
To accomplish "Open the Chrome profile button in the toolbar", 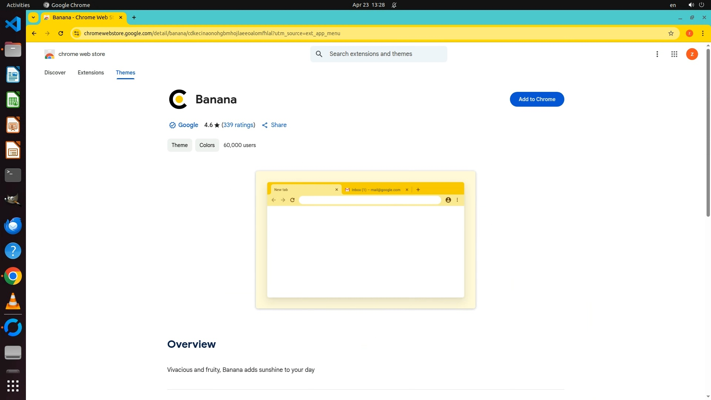I will click(x=689, y=33).
